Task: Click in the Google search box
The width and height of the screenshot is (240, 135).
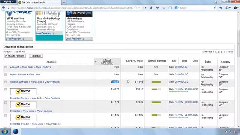Action: pos(196,8)
